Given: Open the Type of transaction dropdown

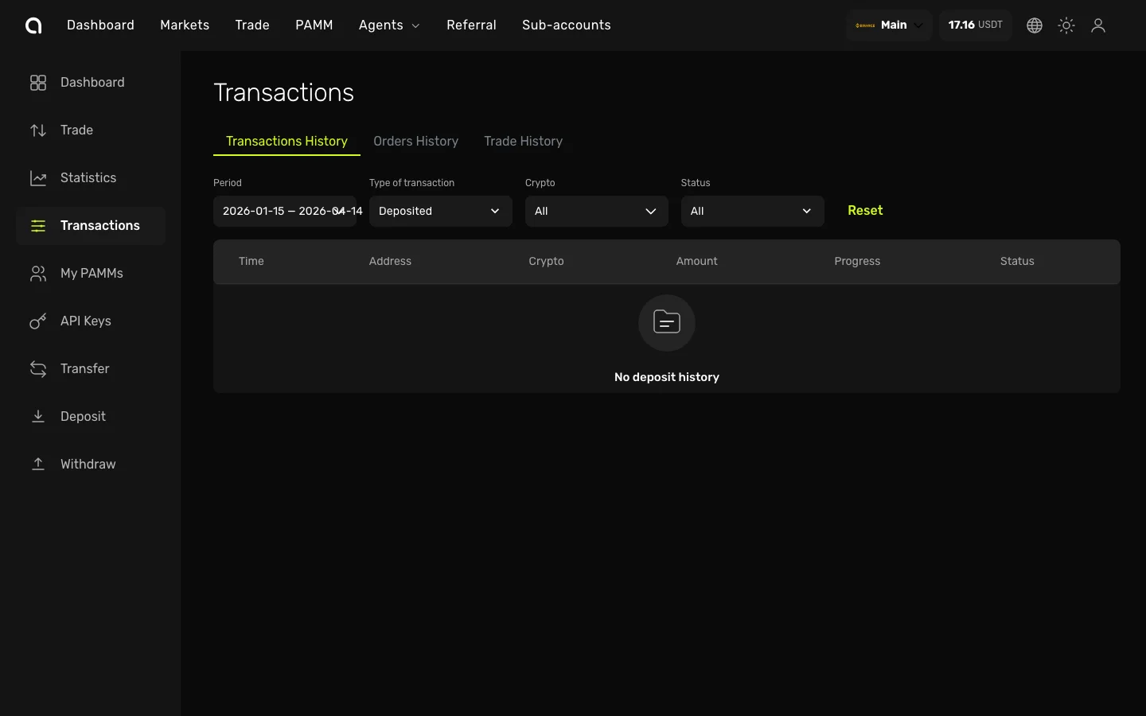Looking at the screenshot, I should pyautogui.click(x=440, y=211).
